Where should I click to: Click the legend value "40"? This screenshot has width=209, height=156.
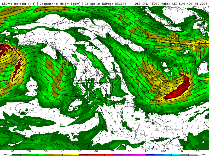click(62, 151)
